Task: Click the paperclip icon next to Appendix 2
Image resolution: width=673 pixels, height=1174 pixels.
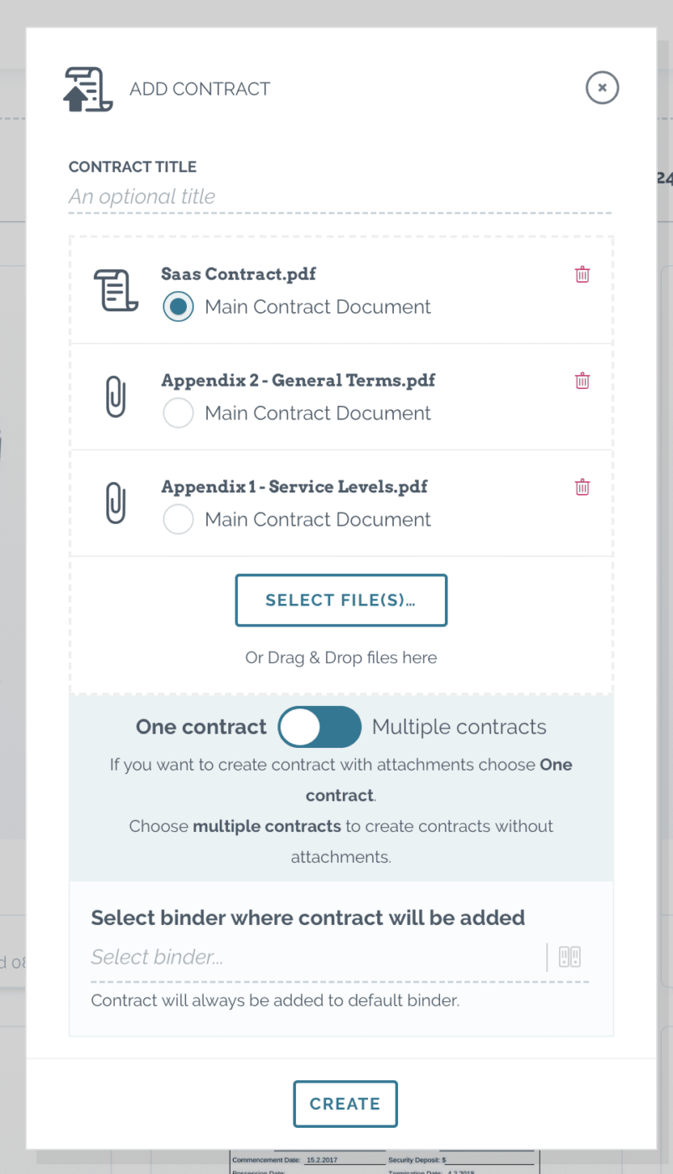Action: (x=115, y=397)
